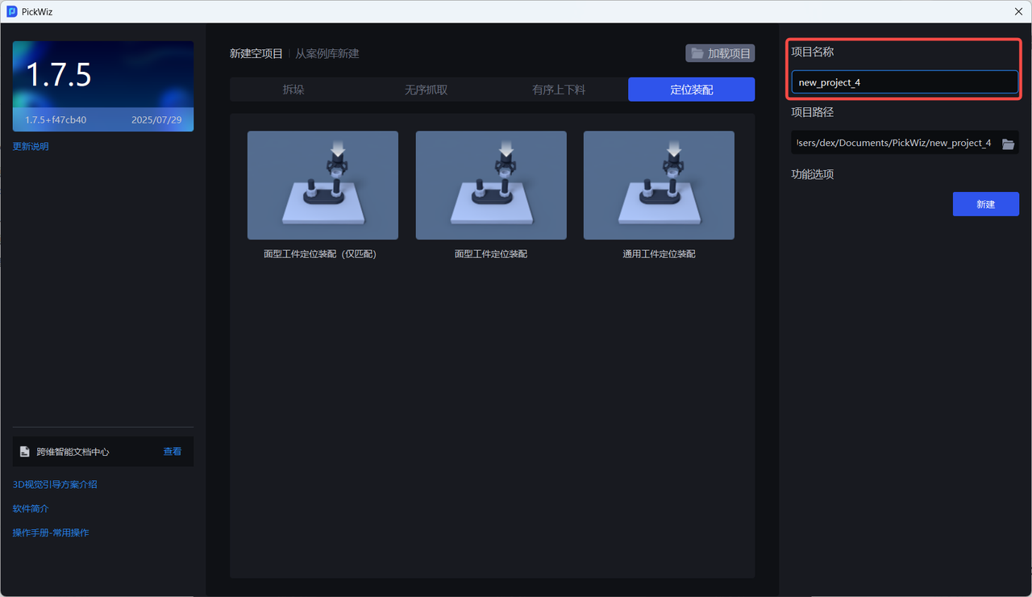Open the 更新说明 release notes link
The image size is (1032, 597).
31,146
